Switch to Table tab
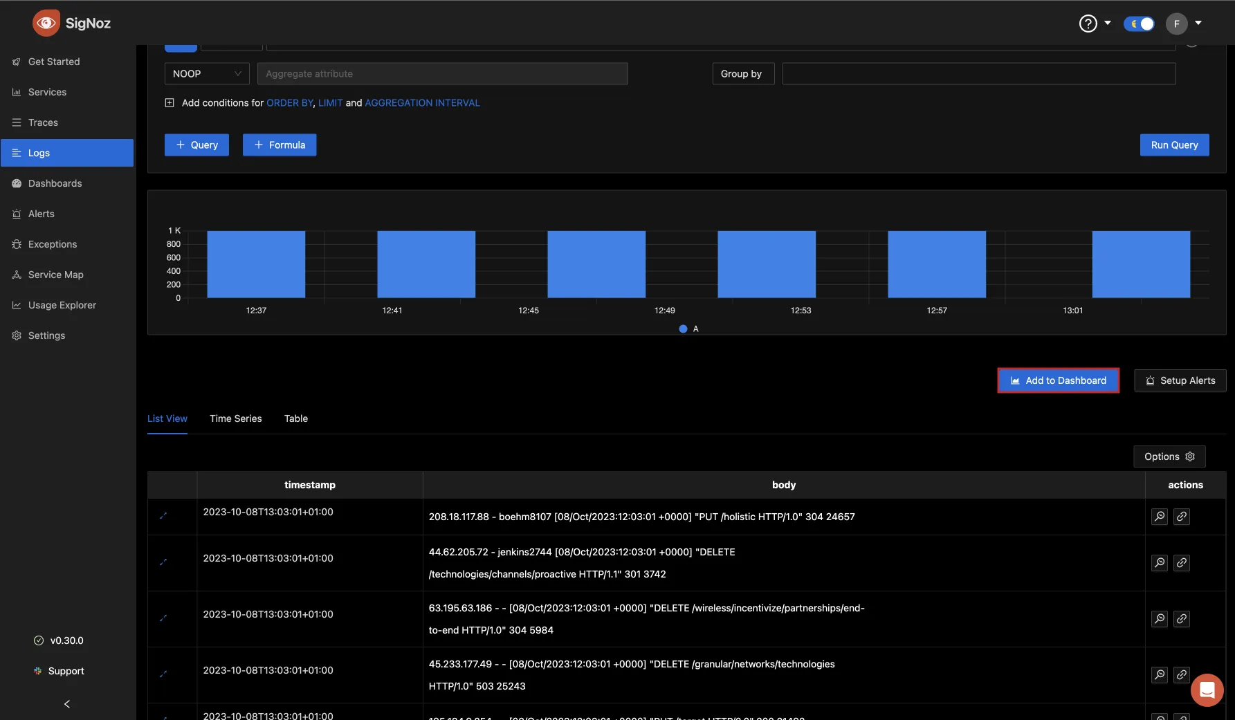The width and height of the screenshot is (1235, 720). coord(296,418)
